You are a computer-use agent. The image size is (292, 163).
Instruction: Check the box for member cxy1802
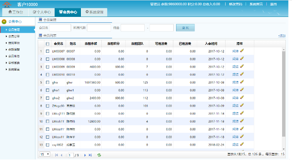point(48,145)
